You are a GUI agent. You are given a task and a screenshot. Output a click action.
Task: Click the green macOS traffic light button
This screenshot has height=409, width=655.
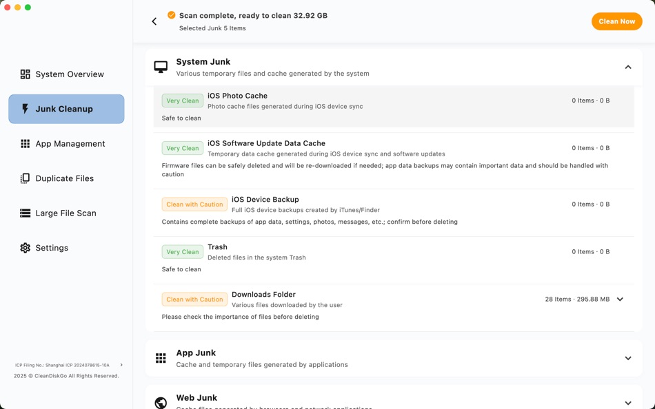coord(28,7)
